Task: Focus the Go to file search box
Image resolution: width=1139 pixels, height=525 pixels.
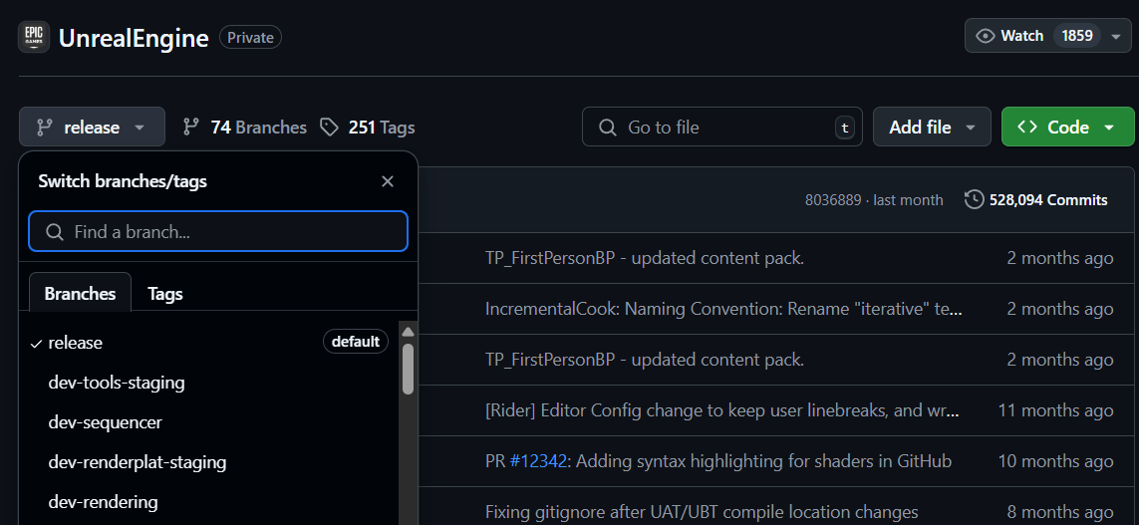Action: click(722, 128)
